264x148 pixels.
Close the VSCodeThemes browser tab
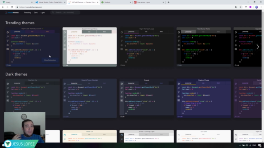(97, 2)
